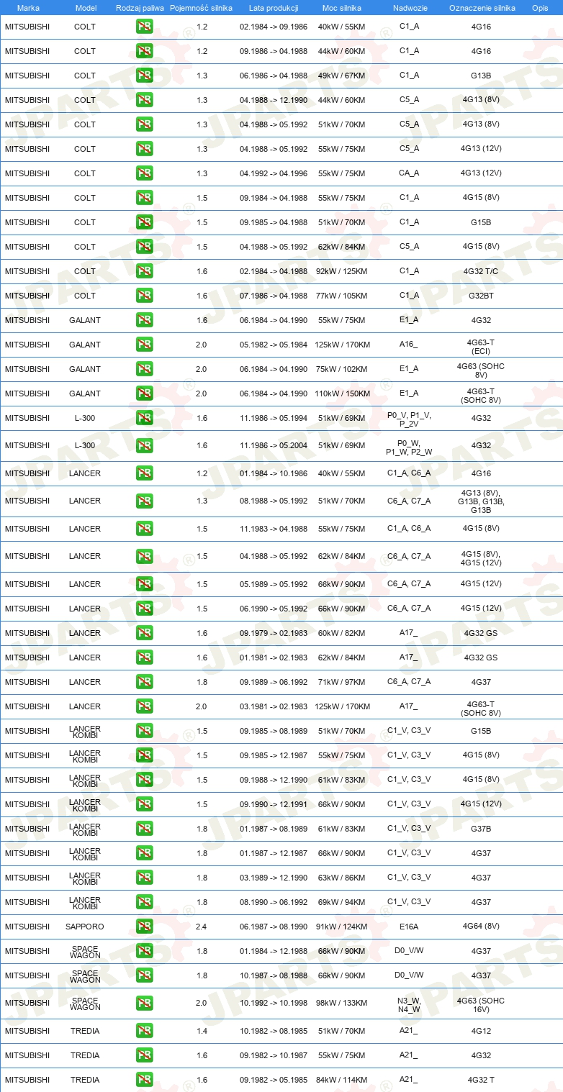Click the Pojemność silnika column header
The height and width of the screenshot is (1092, 563).
[x=201, y=8]
